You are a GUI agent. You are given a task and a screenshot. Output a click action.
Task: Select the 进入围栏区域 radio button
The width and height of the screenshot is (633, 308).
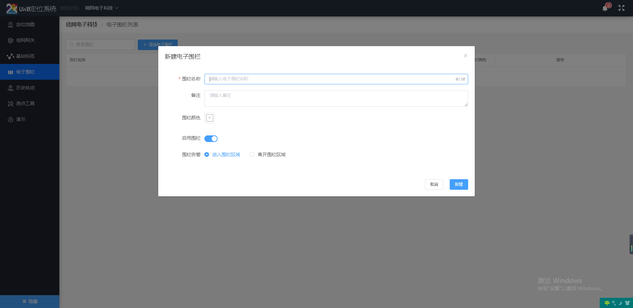click(x=207, y=154)
